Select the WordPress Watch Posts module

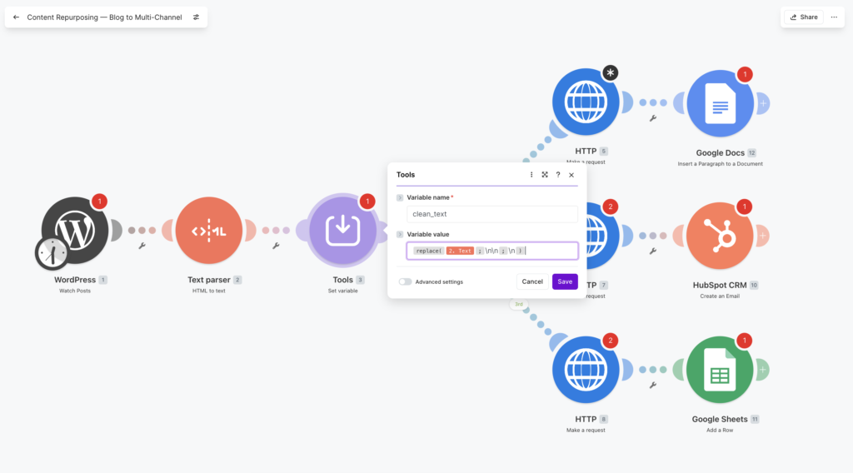coord(75,231)
